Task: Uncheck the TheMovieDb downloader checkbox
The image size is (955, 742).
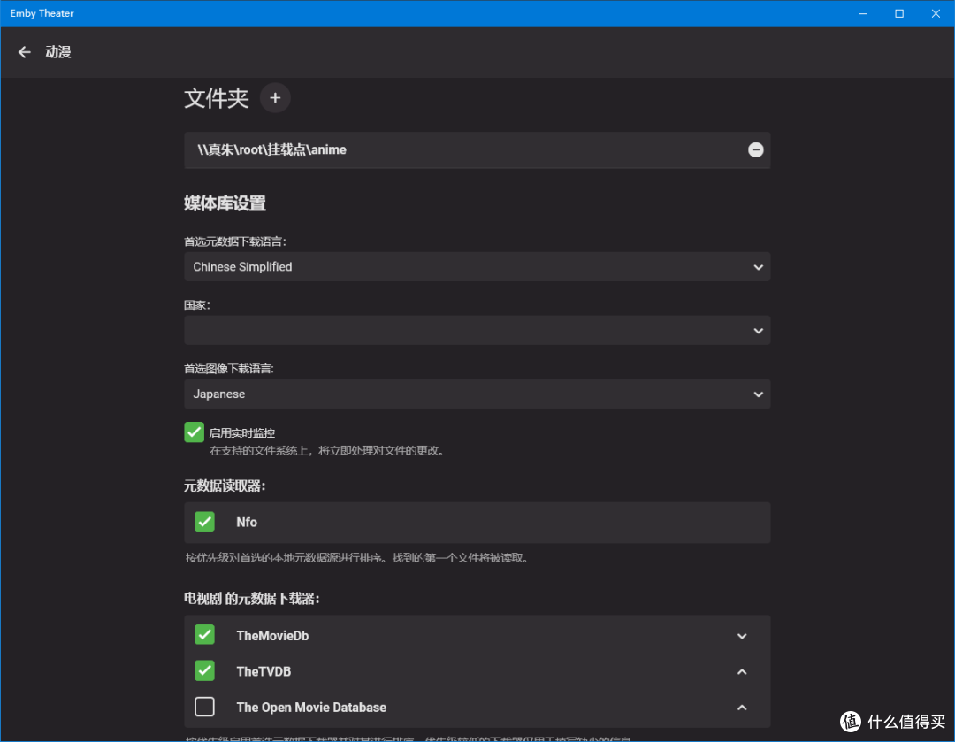Action: (x=204, y=635)
